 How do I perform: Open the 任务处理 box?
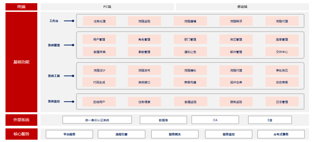[99, 21]
